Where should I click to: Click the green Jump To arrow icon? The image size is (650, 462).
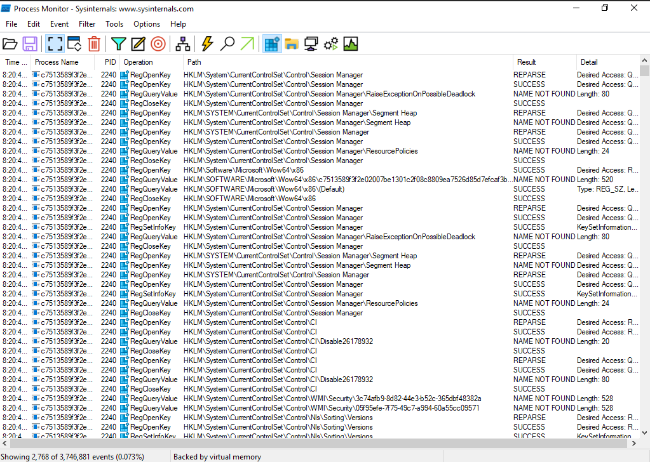[x=247, y=44]
